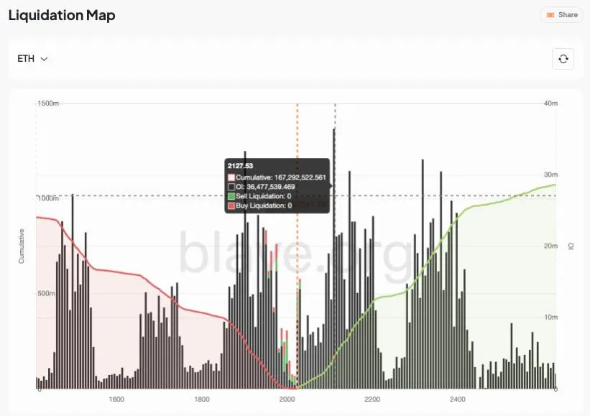
Task: Click the 2127.53 price in the tooltip header
Action: (240, 166)
